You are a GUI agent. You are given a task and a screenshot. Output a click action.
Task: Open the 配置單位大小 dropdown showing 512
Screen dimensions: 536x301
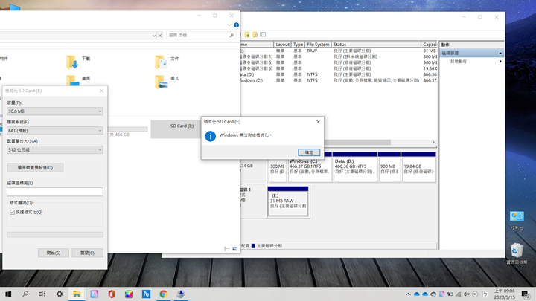54,149
